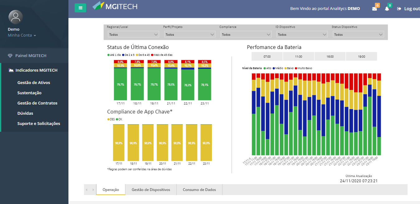Image resolution: width=420 pixels, height=204 pixels.
Task: Click the 79,7% green bar for 17/11
Action: (120, 84)
